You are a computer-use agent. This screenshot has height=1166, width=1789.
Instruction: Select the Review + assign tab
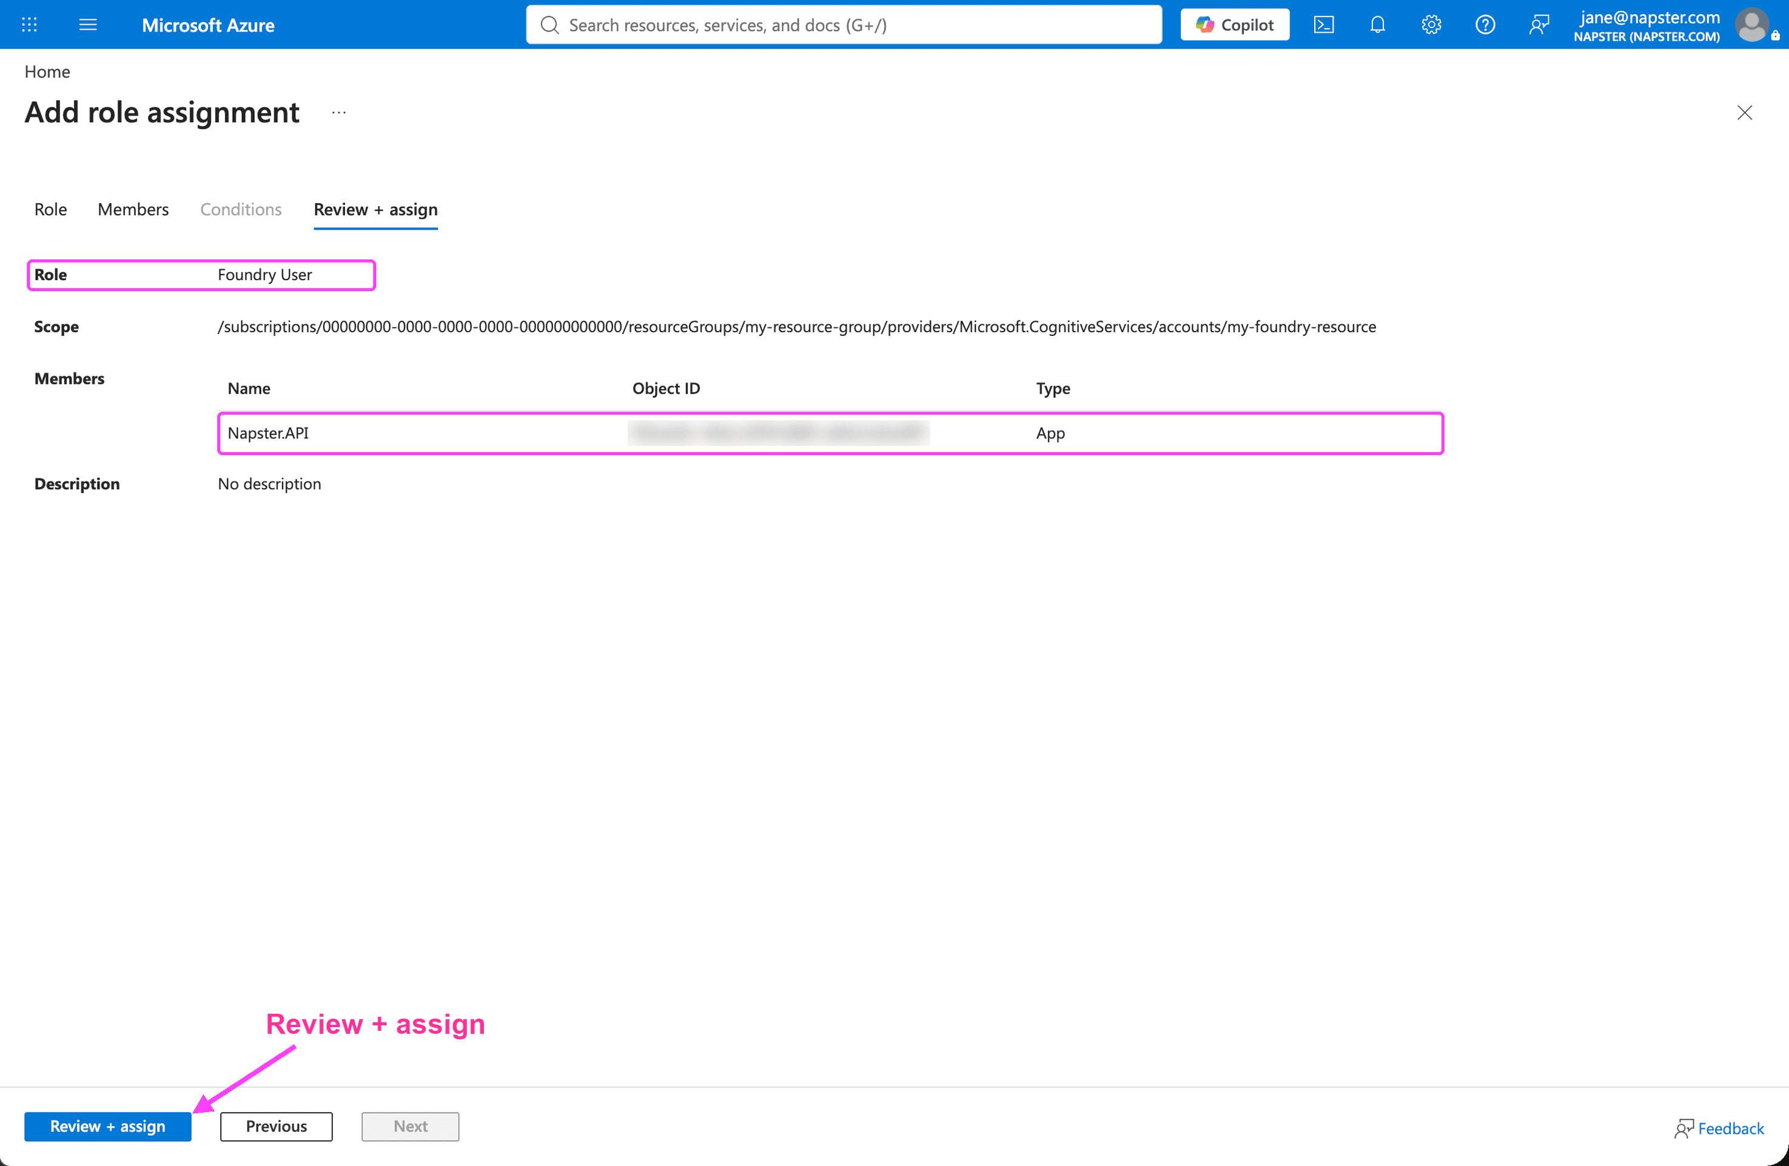tap(375, 210)
